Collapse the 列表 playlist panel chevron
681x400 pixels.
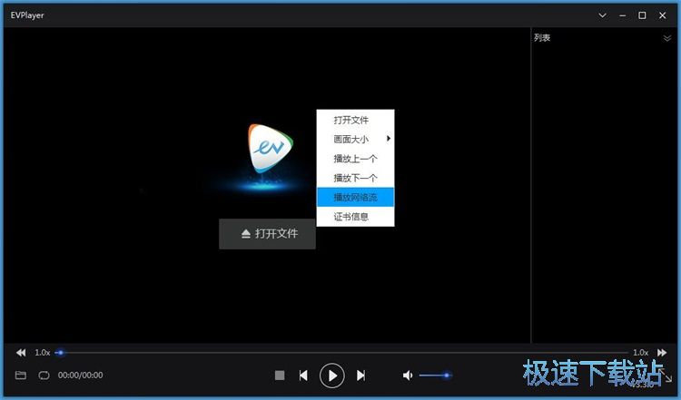pos(667,38)
